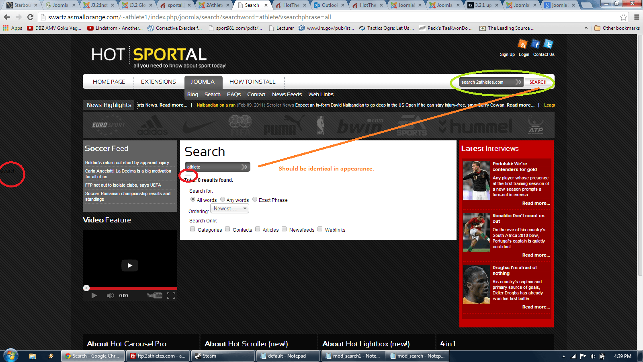Open Chrome menu hamburger icon

[637, 17]
